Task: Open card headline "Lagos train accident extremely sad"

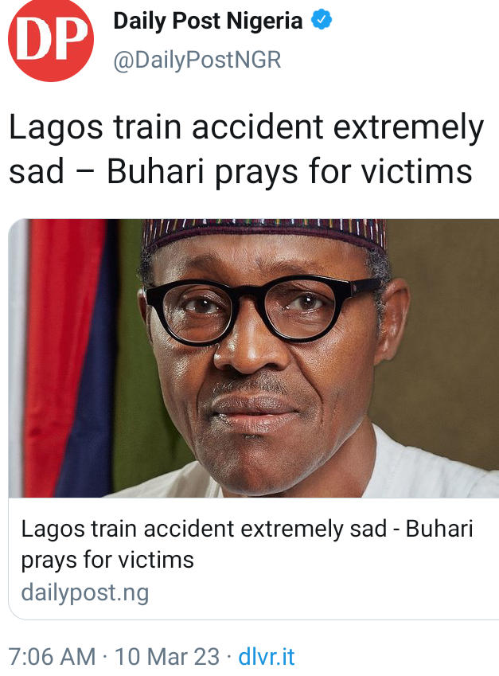Action: click(x=204, y=529)
